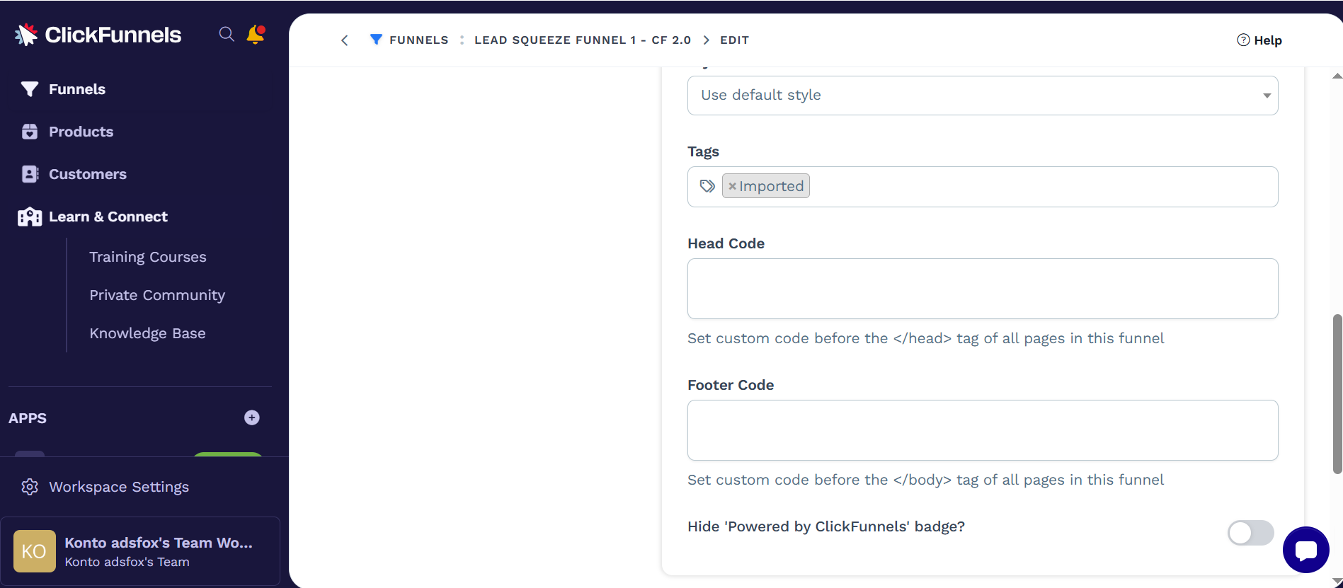Viewport: 1343px width, 588px height.
Task: Expand the Use default style dropdown
Action: tap(982, 96)
